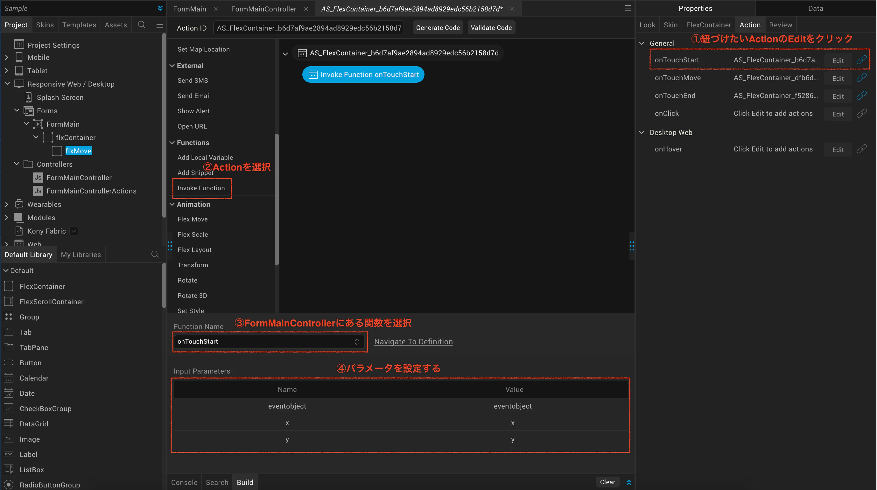Click the FormMainController Js file icon
The width and height of the screenshot is (877, 490).
click(38, 178)
